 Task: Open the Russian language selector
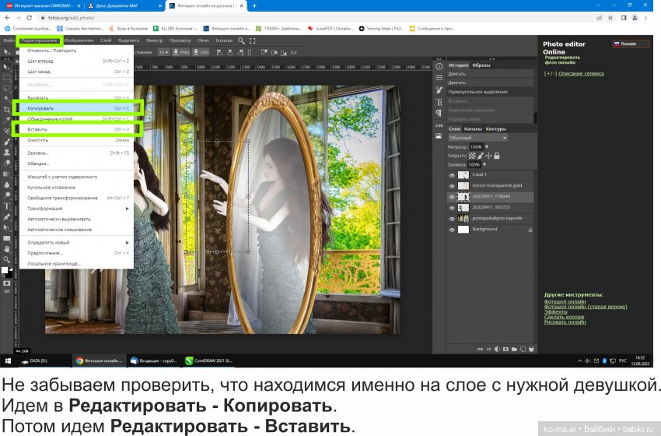[x=631, y=44]
